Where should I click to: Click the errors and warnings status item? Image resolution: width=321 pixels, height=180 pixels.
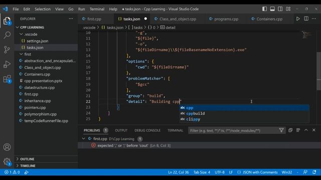(12, 172)
